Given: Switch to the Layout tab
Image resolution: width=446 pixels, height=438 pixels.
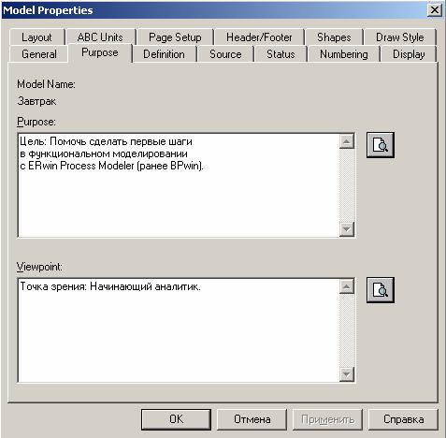Looking at the screenshot, I should click(x=36, y=37).
